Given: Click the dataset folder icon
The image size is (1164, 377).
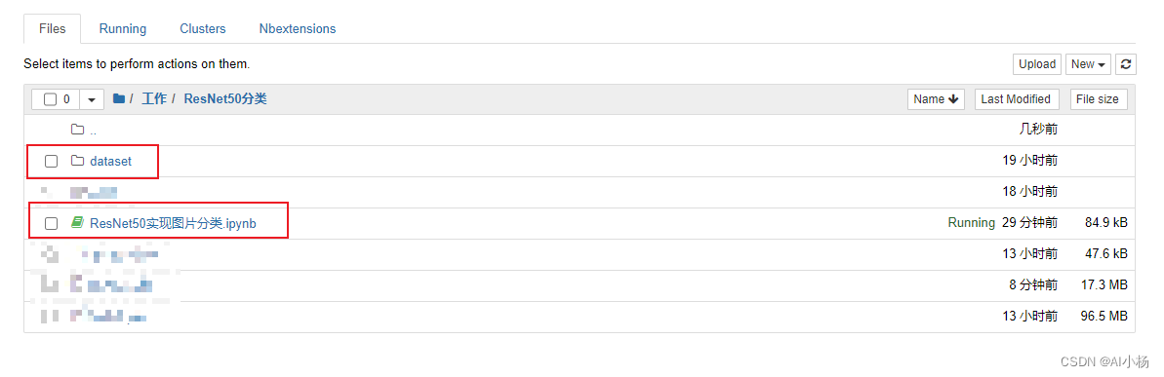Looking at the screenshot, I should tap(77, 161).
